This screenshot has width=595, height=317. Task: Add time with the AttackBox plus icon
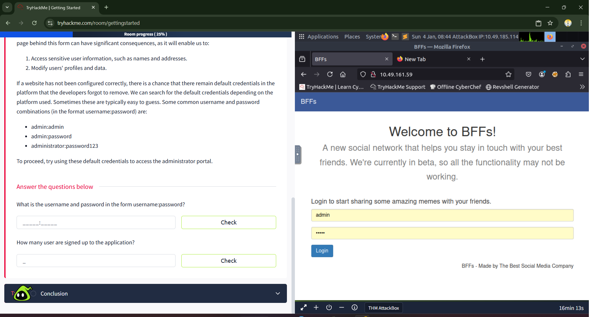[x=316, y=307]
